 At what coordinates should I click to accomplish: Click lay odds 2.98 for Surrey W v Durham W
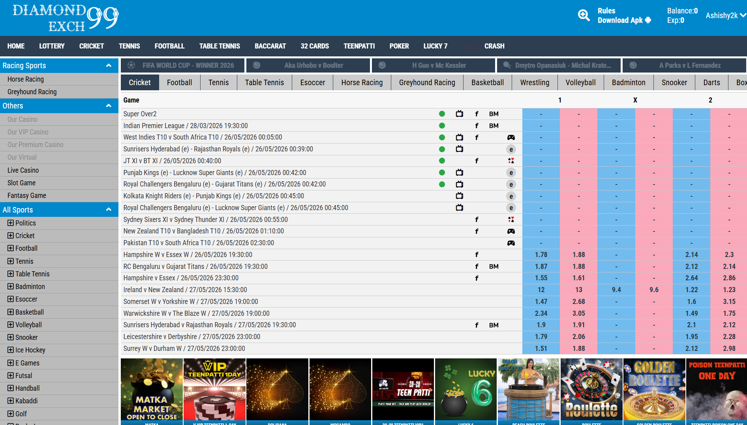729,349
